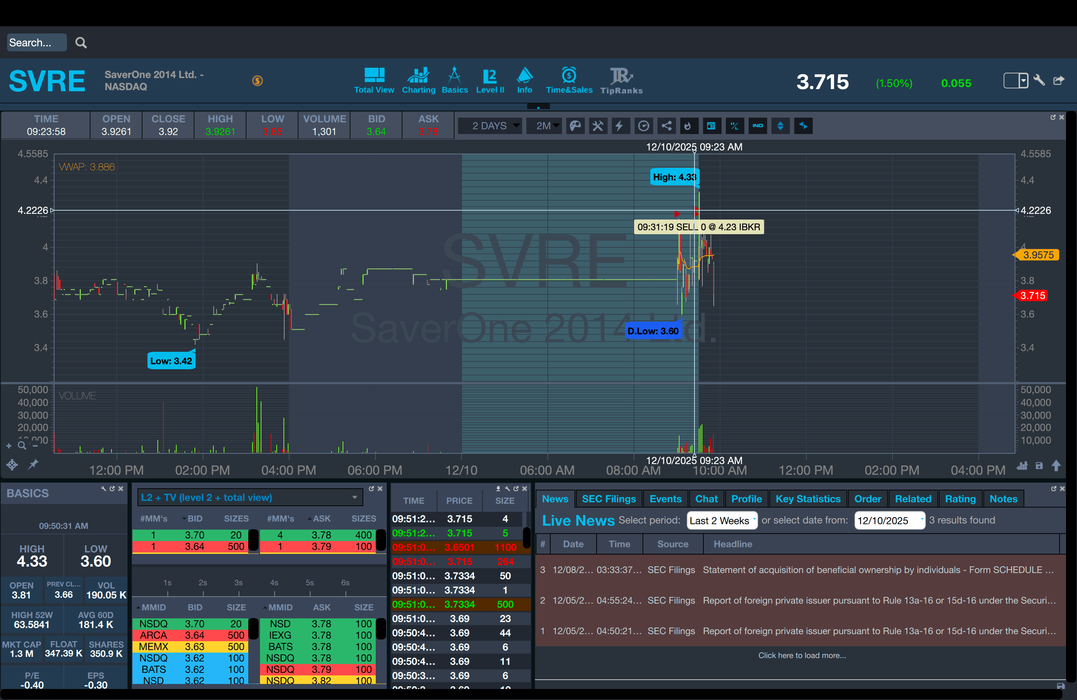
Task: Open the Level II view icon
Action: [x=490, y=80]
